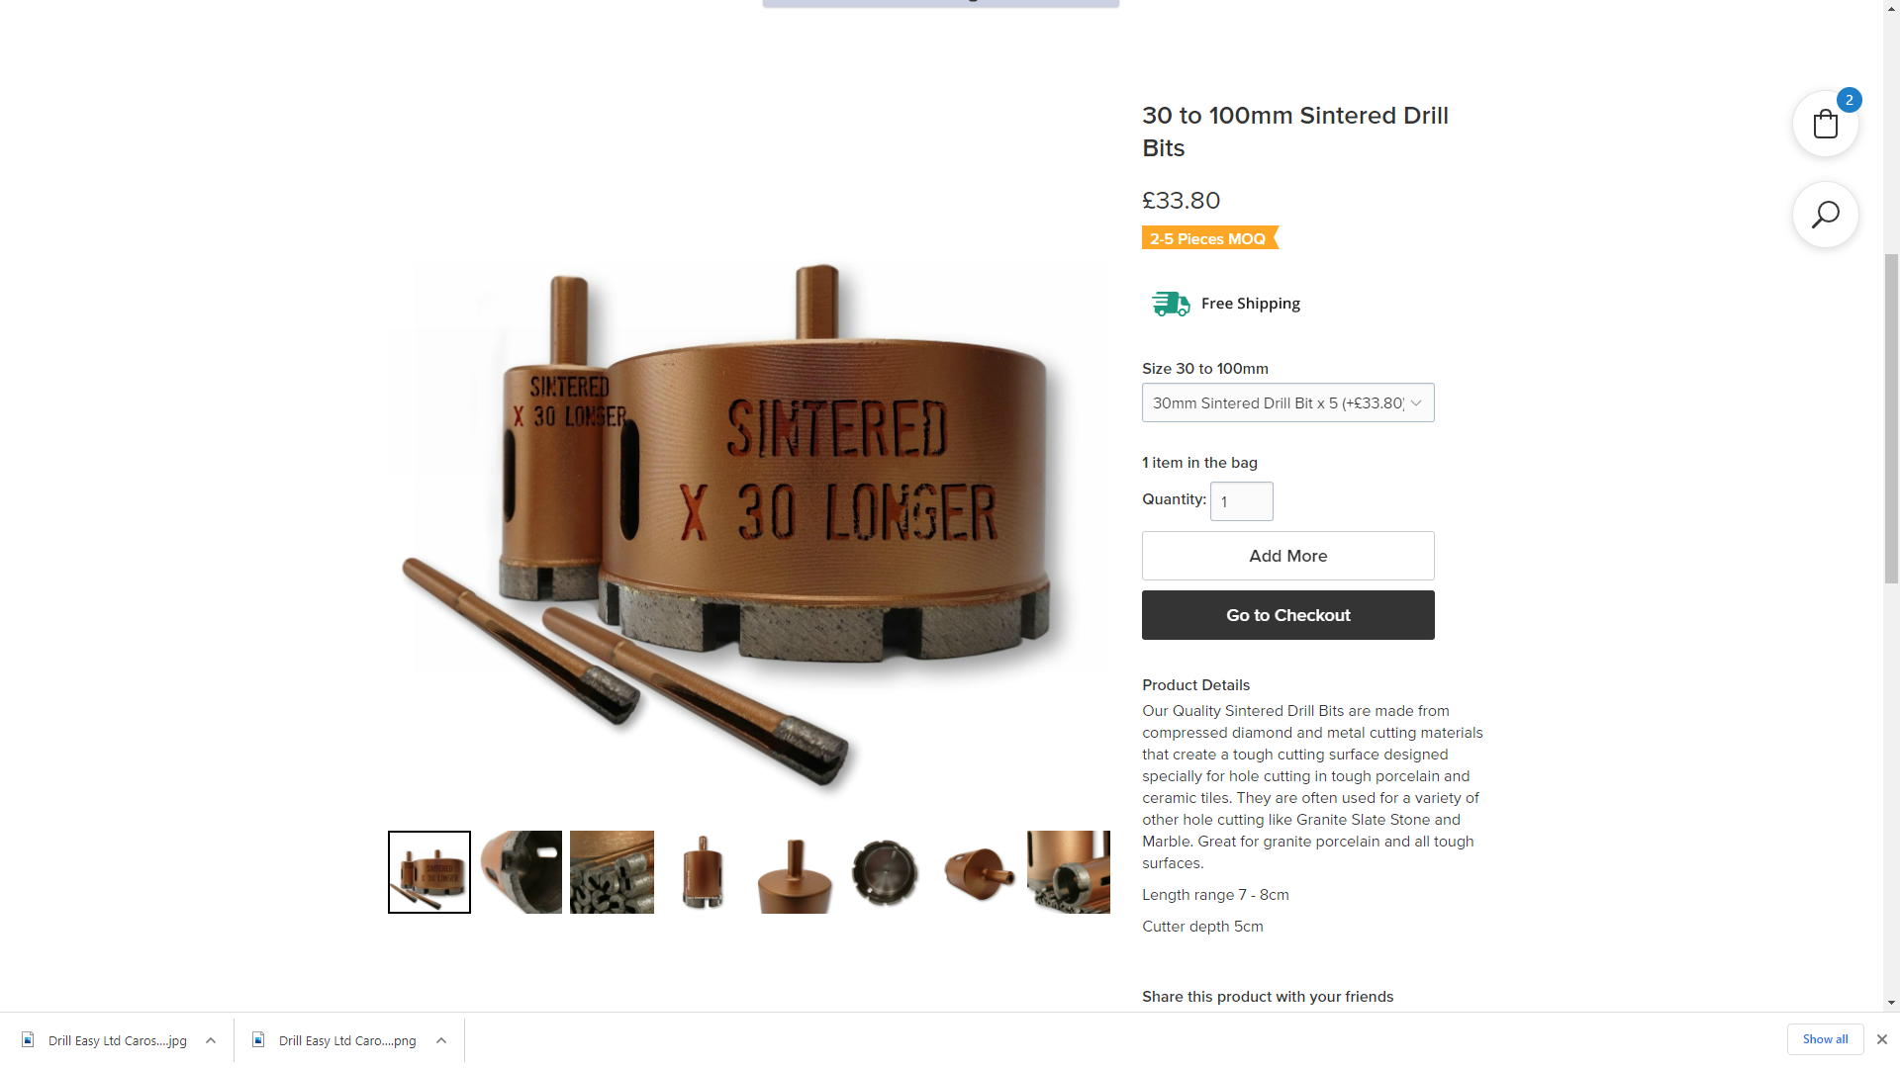Show all downloads
The height and width of the screenshot is (1068, 1900).
(x=1825, y=1039)
